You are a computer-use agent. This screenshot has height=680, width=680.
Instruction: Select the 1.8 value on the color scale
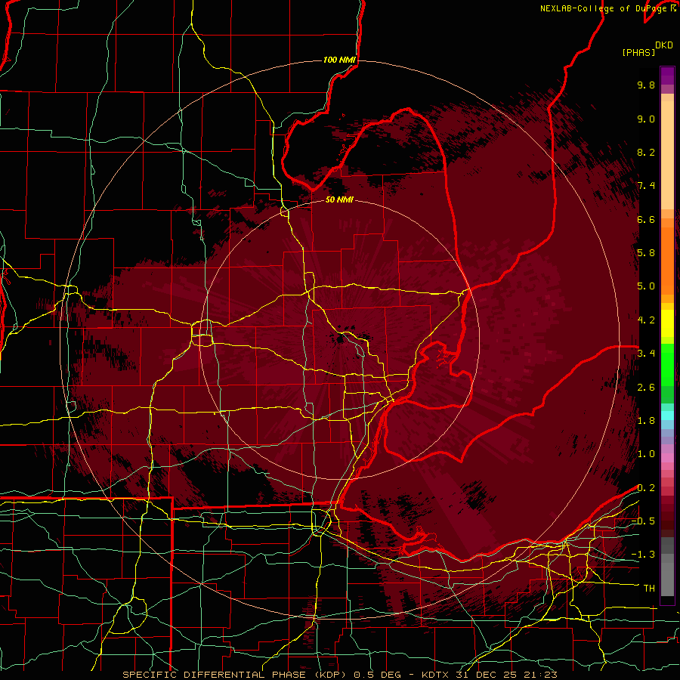point(646,421)
